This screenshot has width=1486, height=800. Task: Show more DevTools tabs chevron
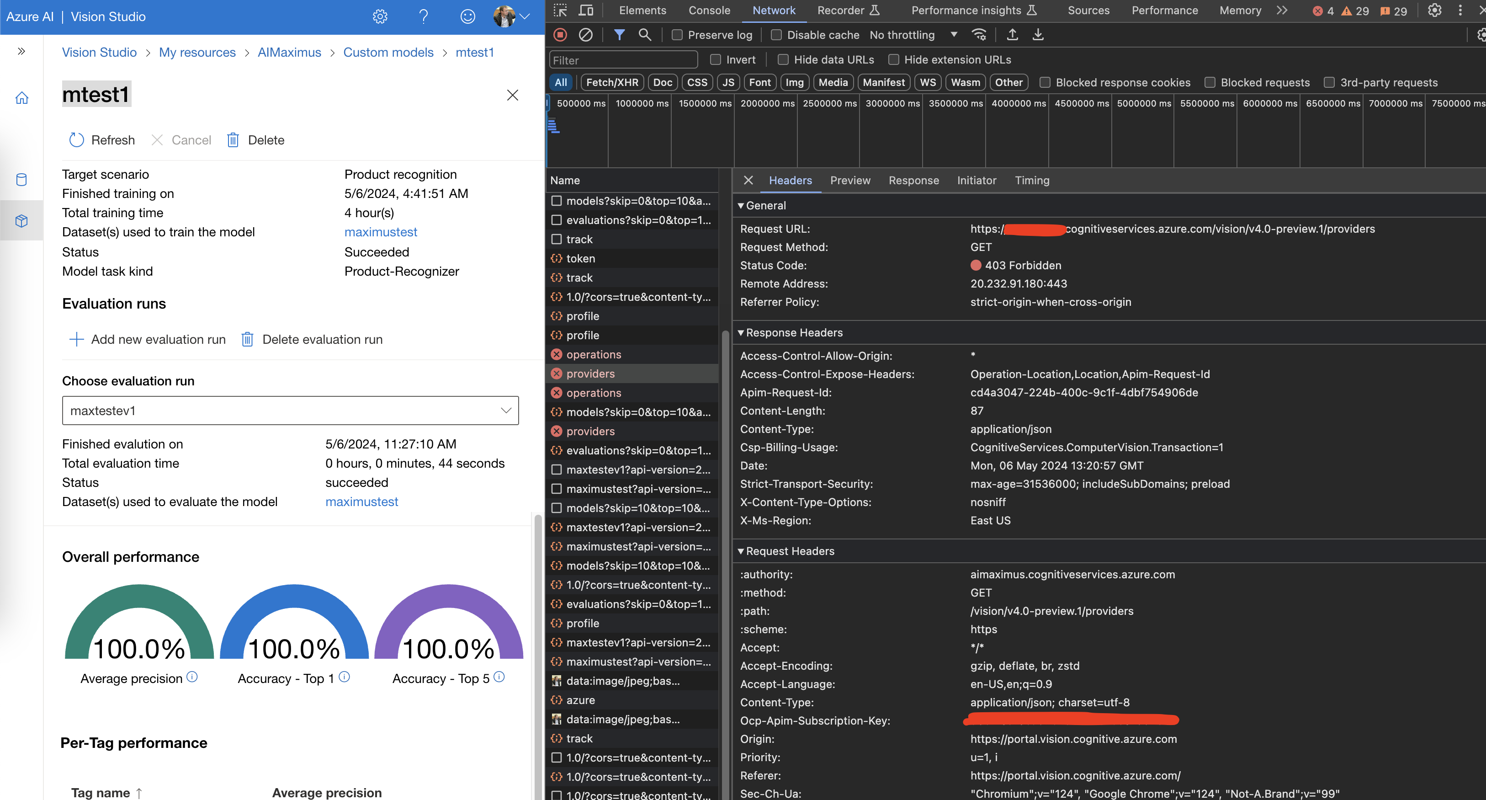(1282, 11)
